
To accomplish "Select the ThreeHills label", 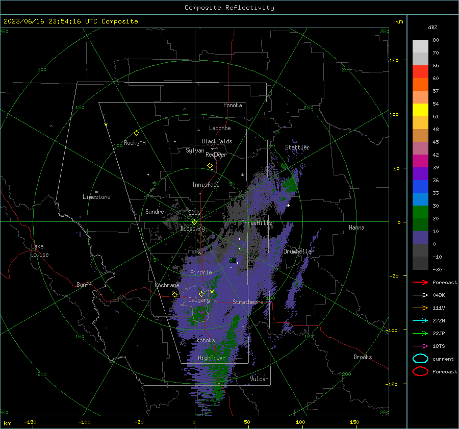I will pos(257,223).
